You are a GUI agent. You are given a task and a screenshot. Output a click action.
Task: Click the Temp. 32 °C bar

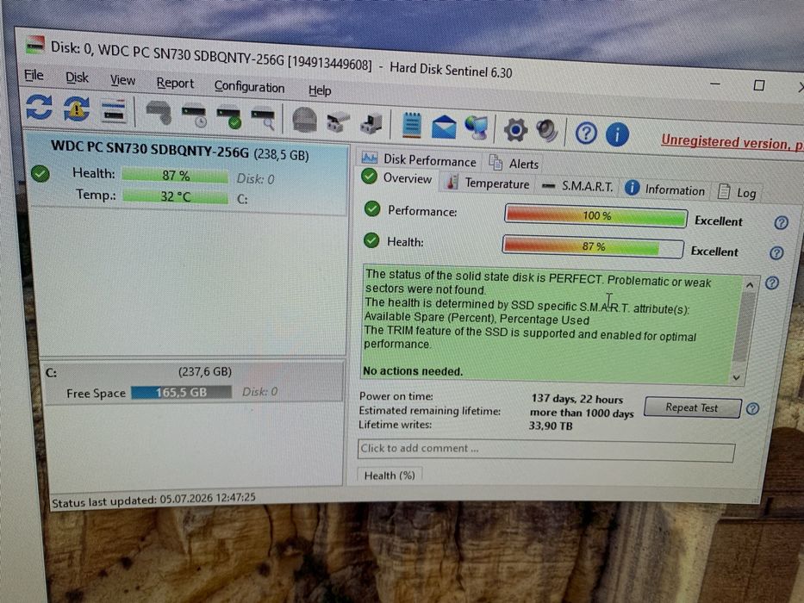[x=175, y=196]
